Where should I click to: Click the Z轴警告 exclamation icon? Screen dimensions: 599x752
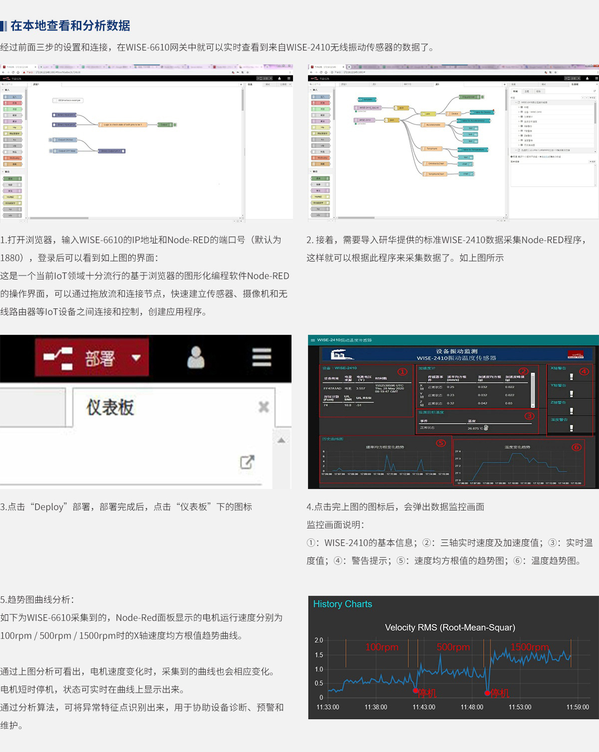[x=572, y=411]
